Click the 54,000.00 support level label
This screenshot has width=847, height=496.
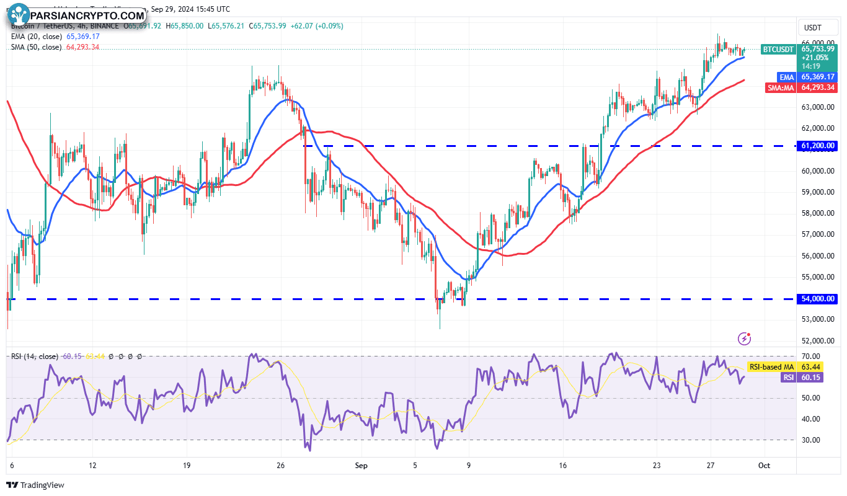pyautogui.click(x=818, y=299)
